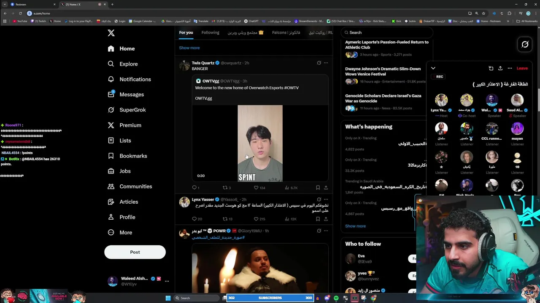This screenshot has width=540, height=303.
Task: Click the share icon in the Space panel
Action: click(500, 68)
